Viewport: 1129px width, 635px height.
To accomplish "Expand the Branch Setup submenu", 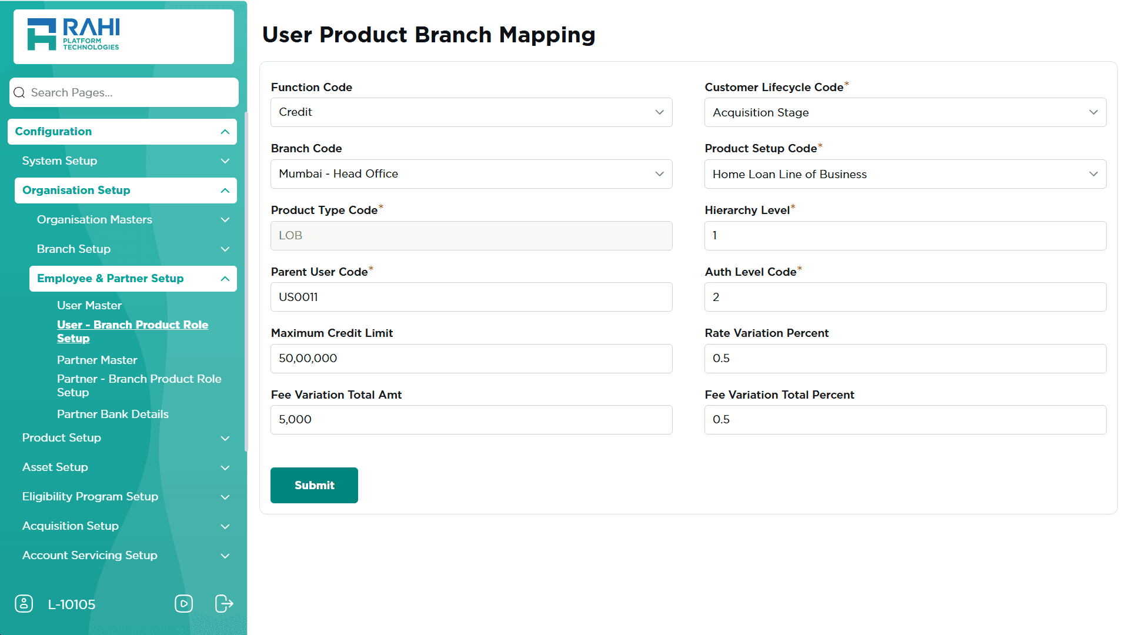I will click(225, 249).
